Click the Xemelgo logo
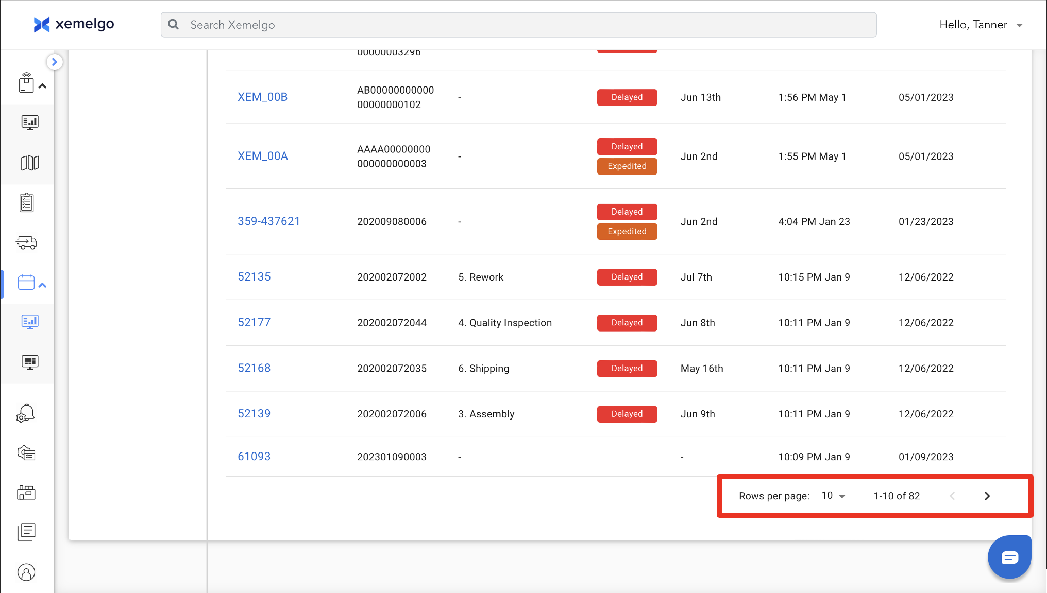 (x=74, y=24)
